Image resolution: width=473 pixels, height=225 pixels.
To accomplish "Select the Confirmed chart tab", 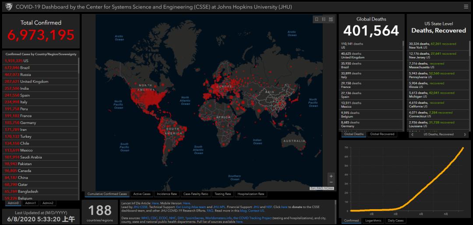I will click(351, 221).
